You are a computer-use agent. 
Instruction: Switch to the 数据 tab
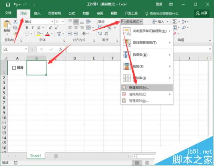tap(86, 13)
